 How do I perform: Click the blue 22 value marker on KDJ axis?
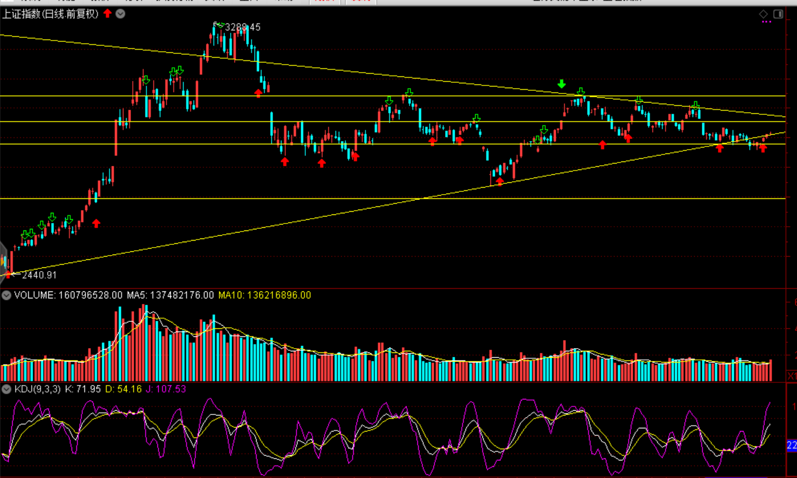(x=792, y=445)
